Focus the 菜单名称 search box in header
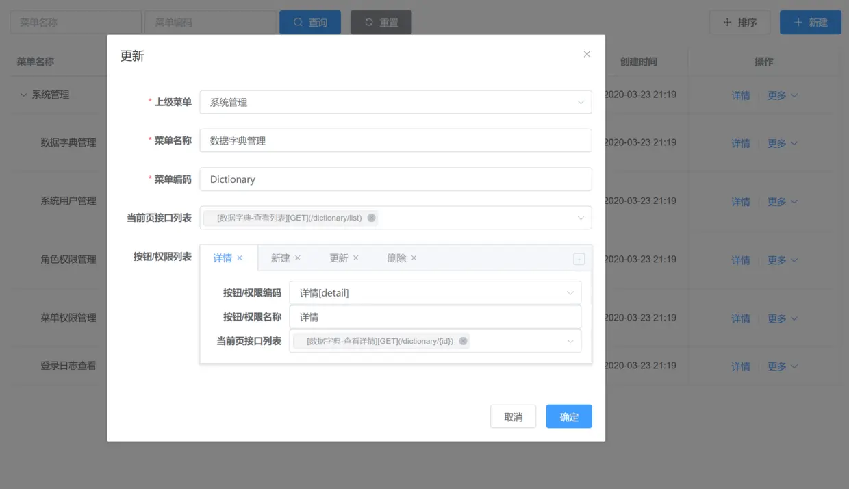The image size is (849, 489). tap(75, 22)
